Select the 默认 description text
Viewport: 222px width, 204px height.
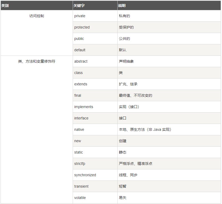click(122, 50)
